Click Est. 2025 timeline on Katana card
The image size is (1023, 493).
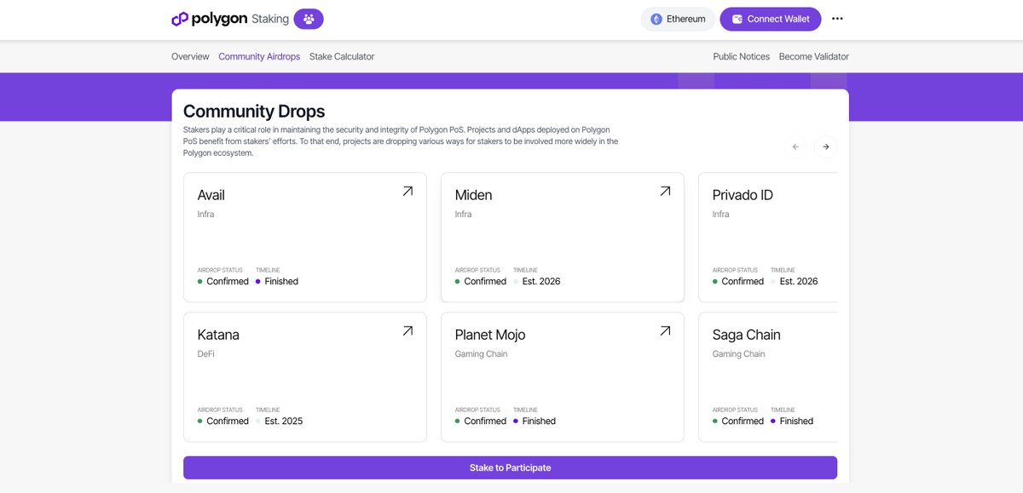[x=280, y=421]
